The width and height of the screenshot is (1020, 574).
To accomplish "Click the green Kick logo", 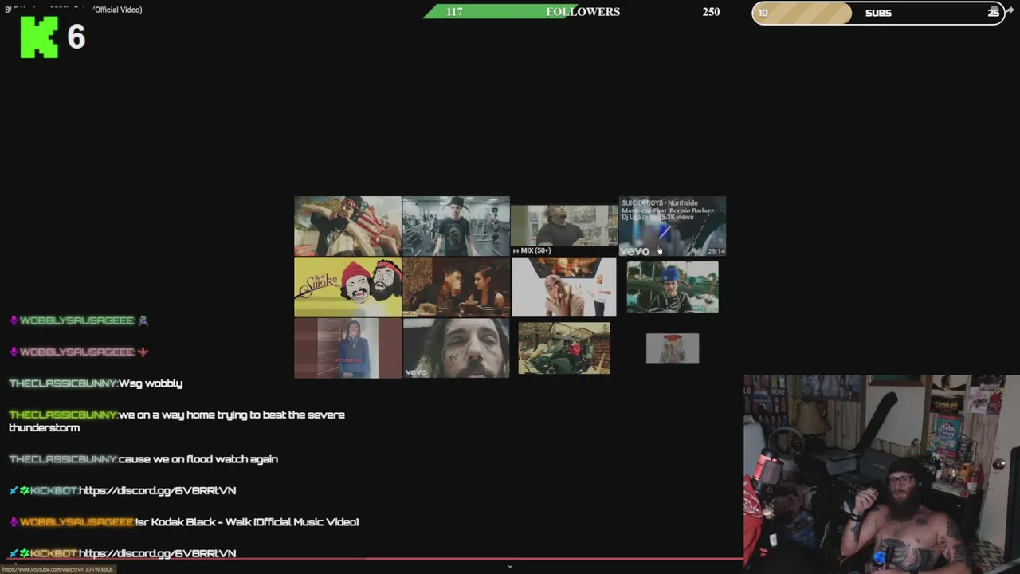I will click(x=39, y=37).
